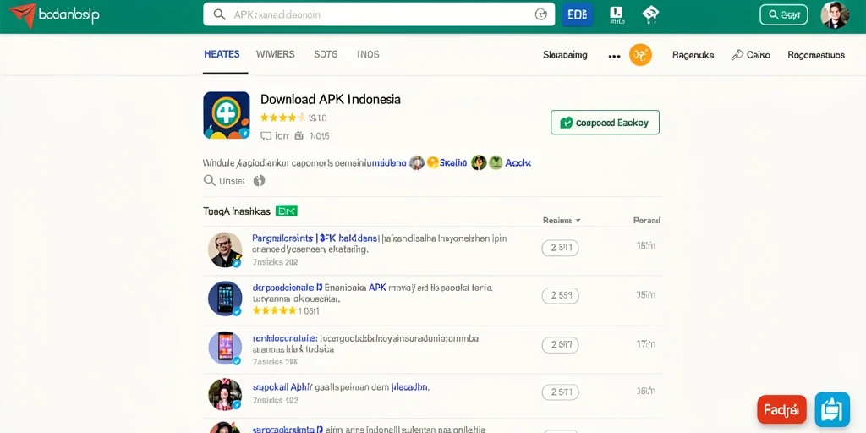Open the srapokail Abhir thread title
Viewport: 866px width, 433px height.
click(x=282, y=387)
